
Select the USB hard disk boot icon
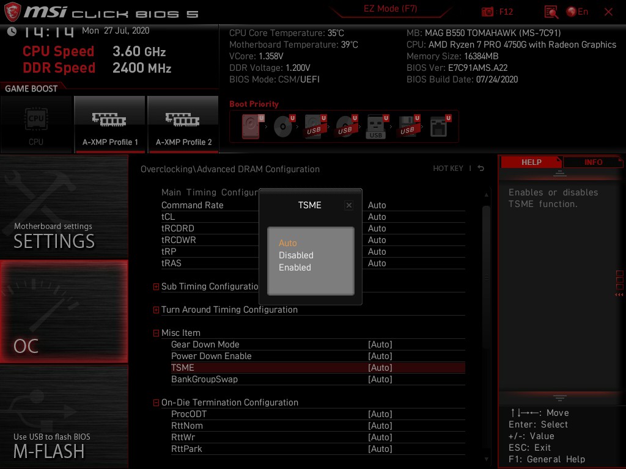[x=315, y=126]
